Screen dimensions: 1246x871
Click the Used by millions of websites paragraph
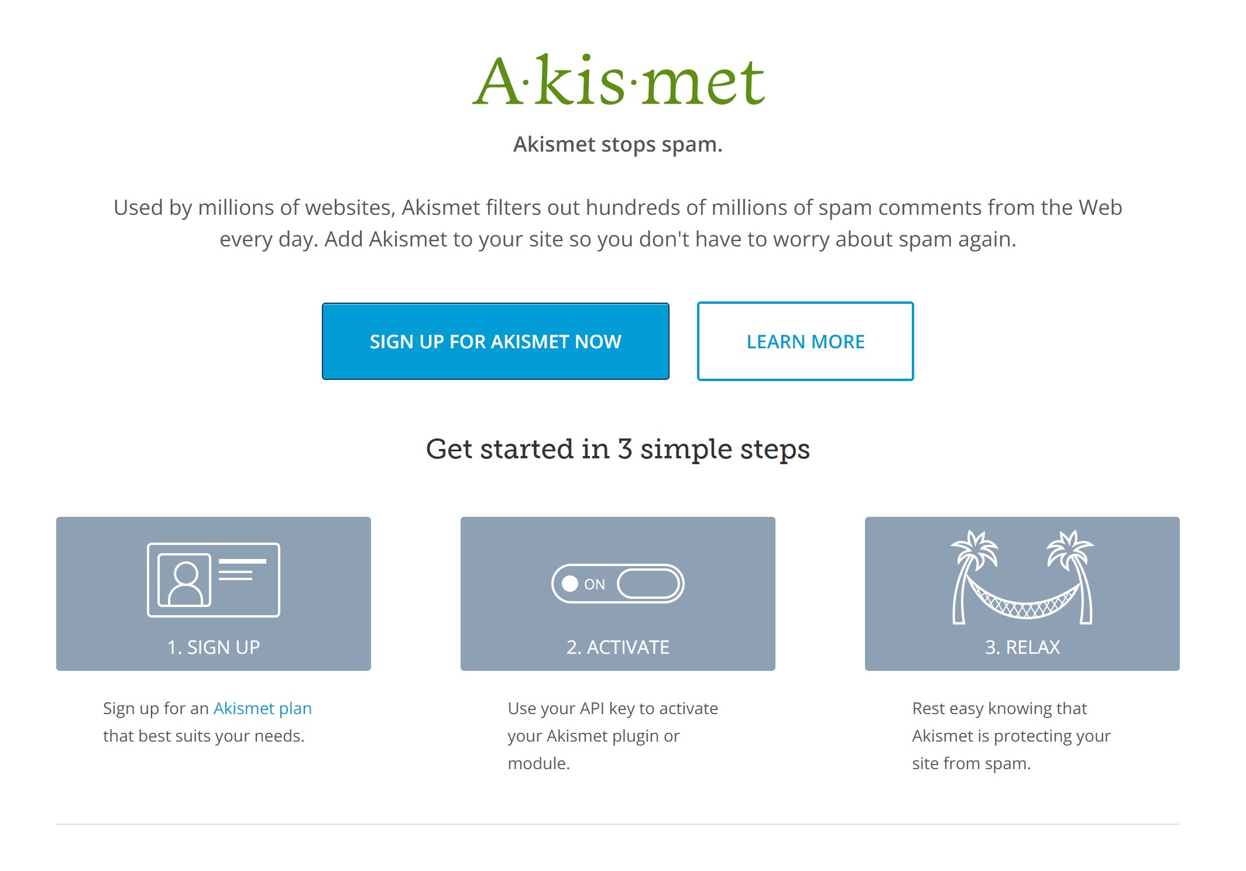click(618, 224)
